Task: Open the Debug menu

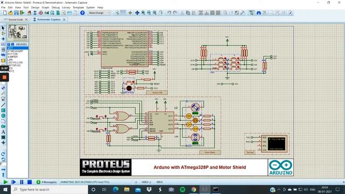Action: (x=56, y=8)
